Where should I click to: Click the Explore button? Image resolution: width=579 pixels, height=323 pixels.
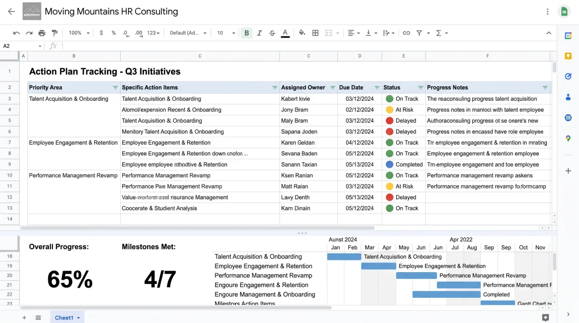(x=545, y=318)
